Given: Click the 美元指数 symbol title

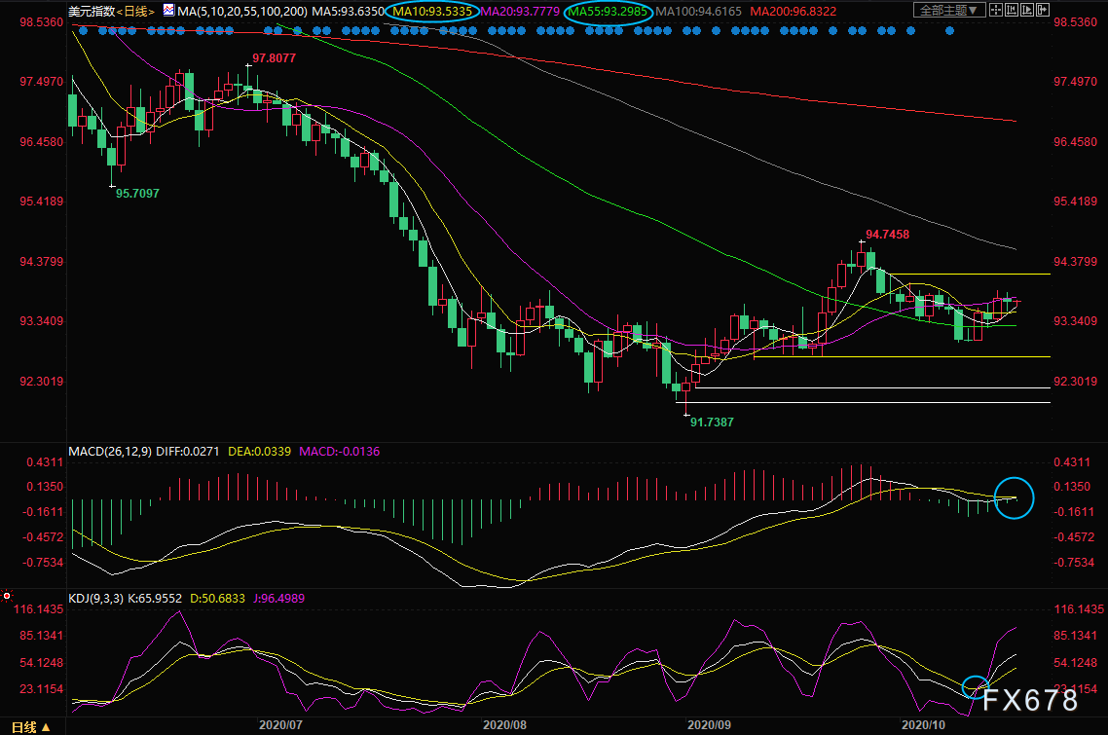Looking at the screenshot, I should pos(92,12).
